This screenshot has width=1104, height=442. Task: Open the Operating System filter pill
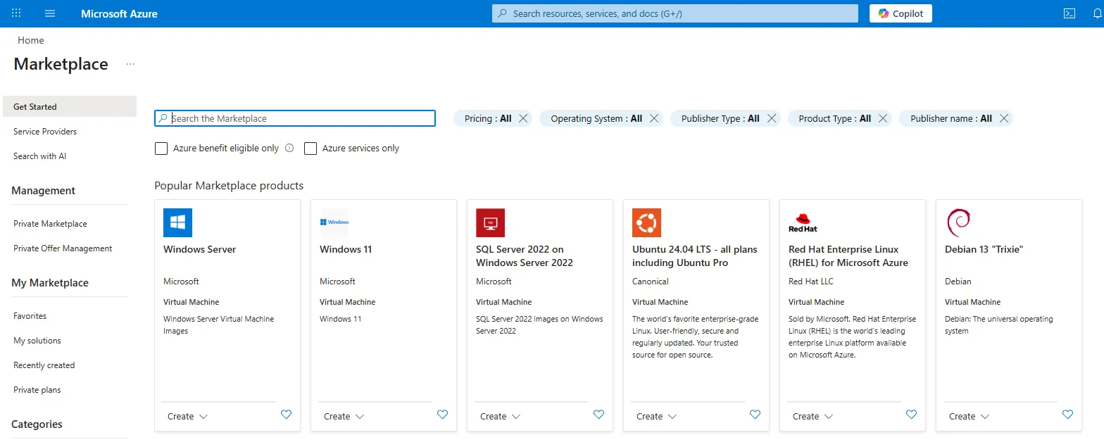pos(596,118)
